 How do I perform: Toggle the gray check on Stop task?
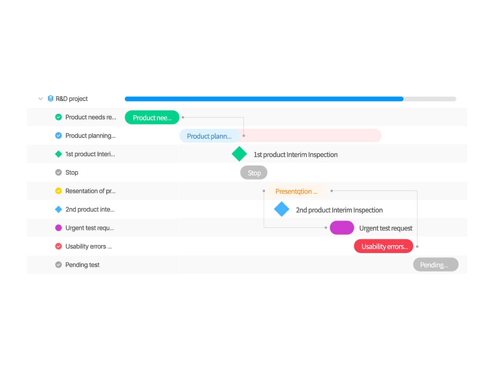point(59,172)
